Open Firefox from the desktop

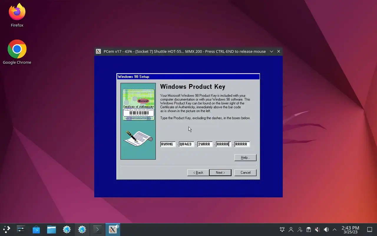(x=17, y=15)
